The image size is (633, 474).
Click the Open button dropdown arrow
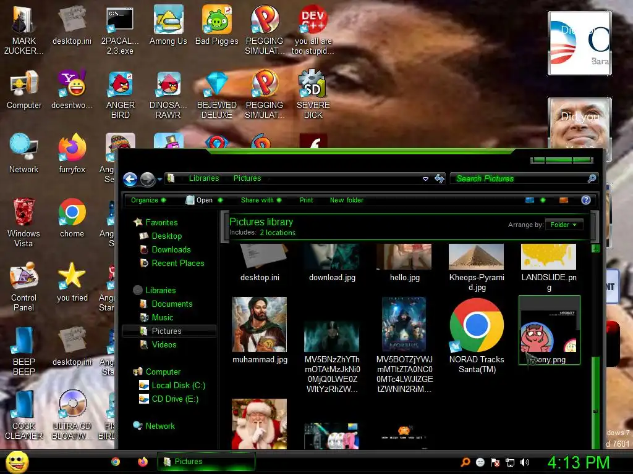tap(220, 200)
